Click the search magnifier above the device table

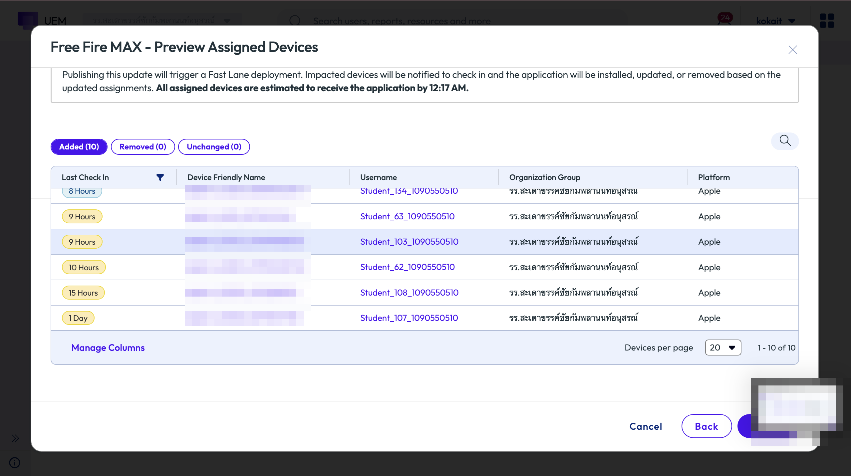[785, 141]
